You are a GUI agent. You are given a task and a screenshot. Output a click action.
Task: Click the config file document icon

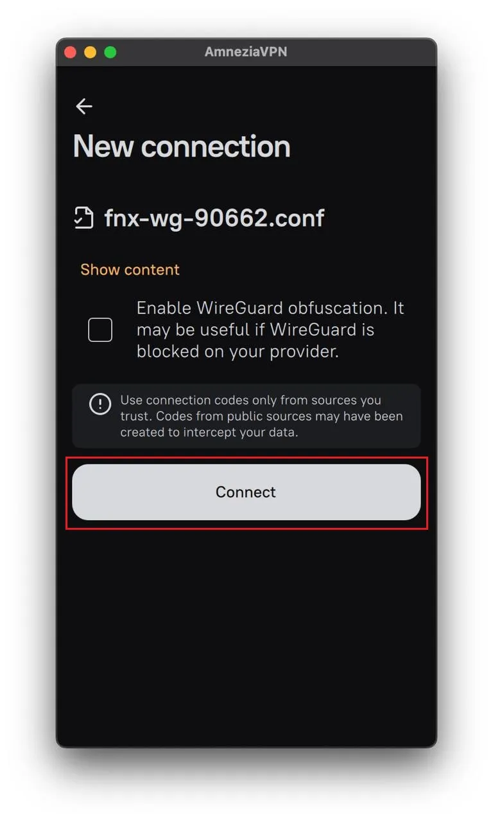tap(84, 218)
